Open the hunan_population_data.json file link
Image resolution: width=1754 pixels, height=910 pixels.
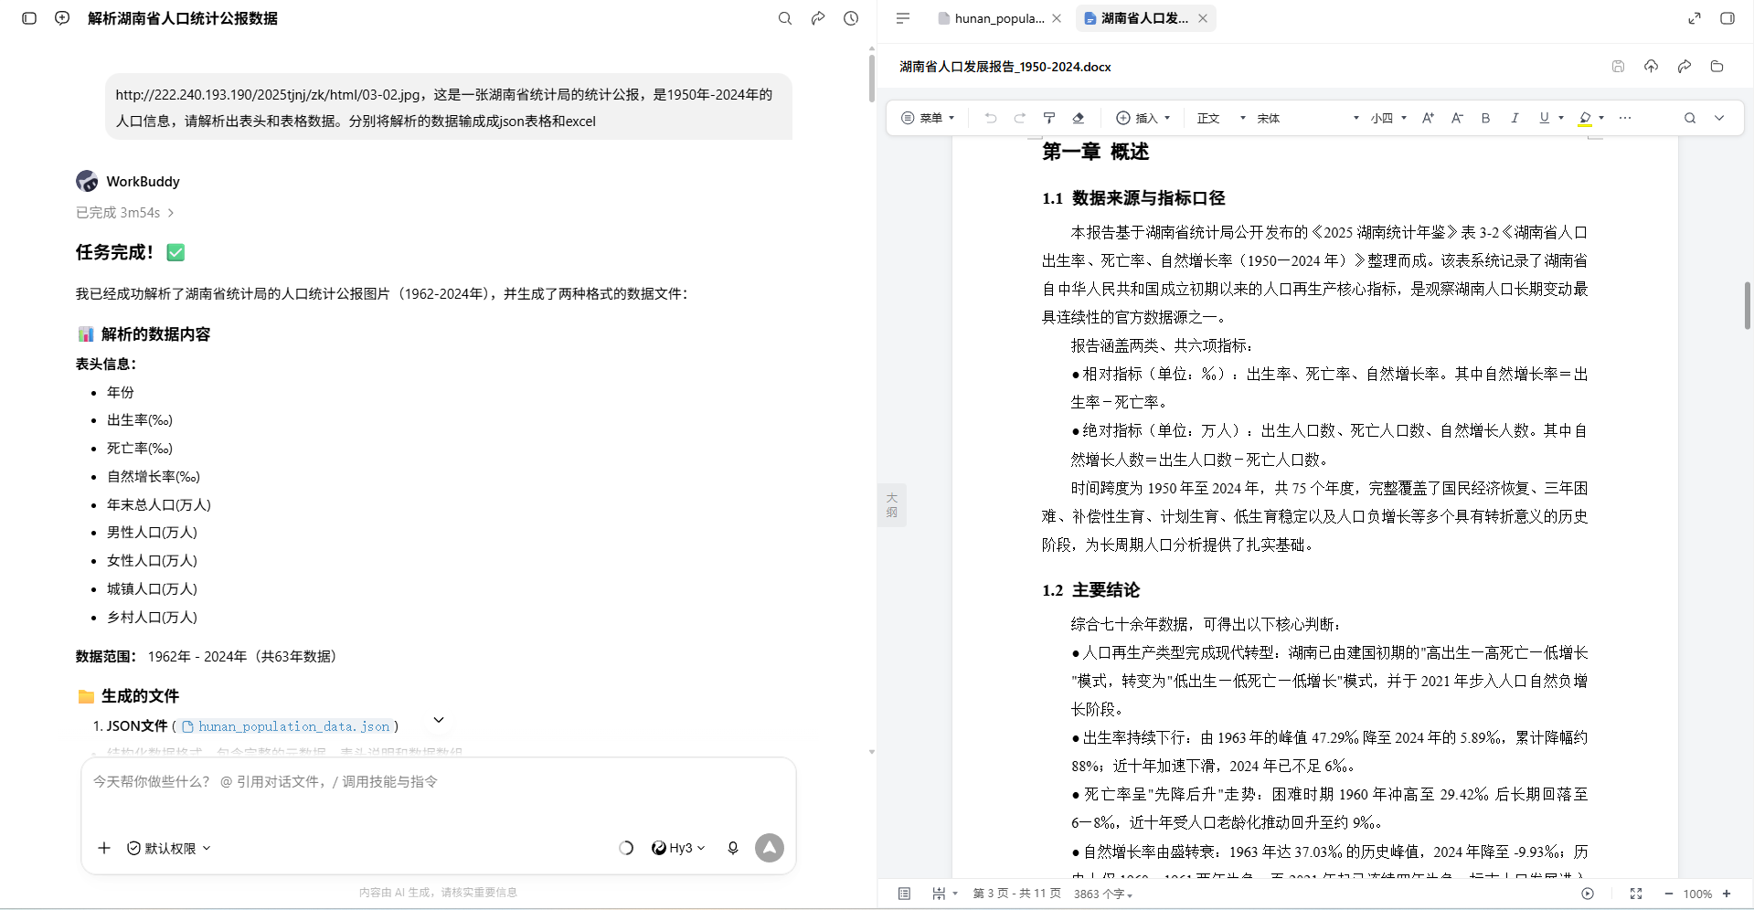pyautogui.click(x=286, y=726)
